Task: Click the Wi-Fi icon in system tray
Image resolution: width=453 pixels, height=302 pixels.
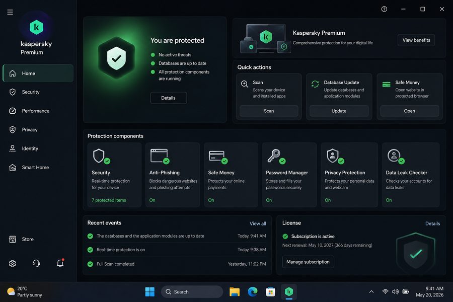Action: [385, 291]
